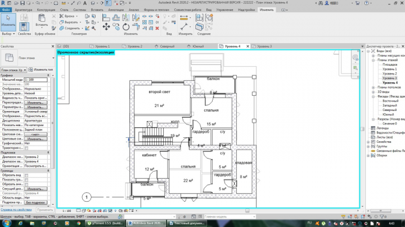Print via the Quick Access printer icon

56,3
